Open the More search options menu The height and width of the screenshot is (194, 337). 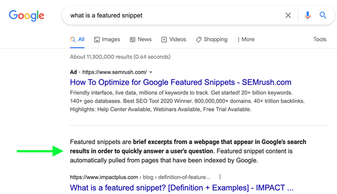tap(246, 39)
